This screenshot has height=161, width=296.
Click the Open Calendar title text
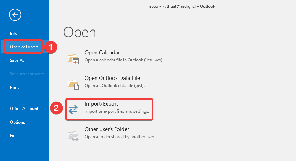(102, 53)
